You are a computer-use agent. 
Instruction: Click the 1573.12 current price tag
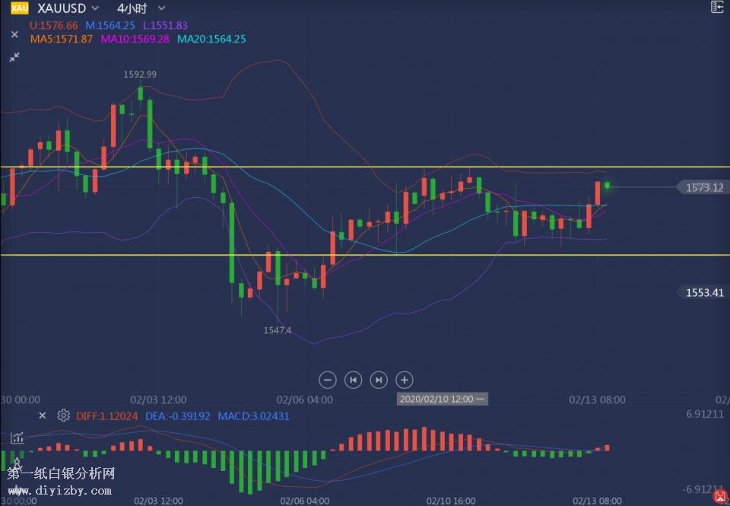point(703,187)
